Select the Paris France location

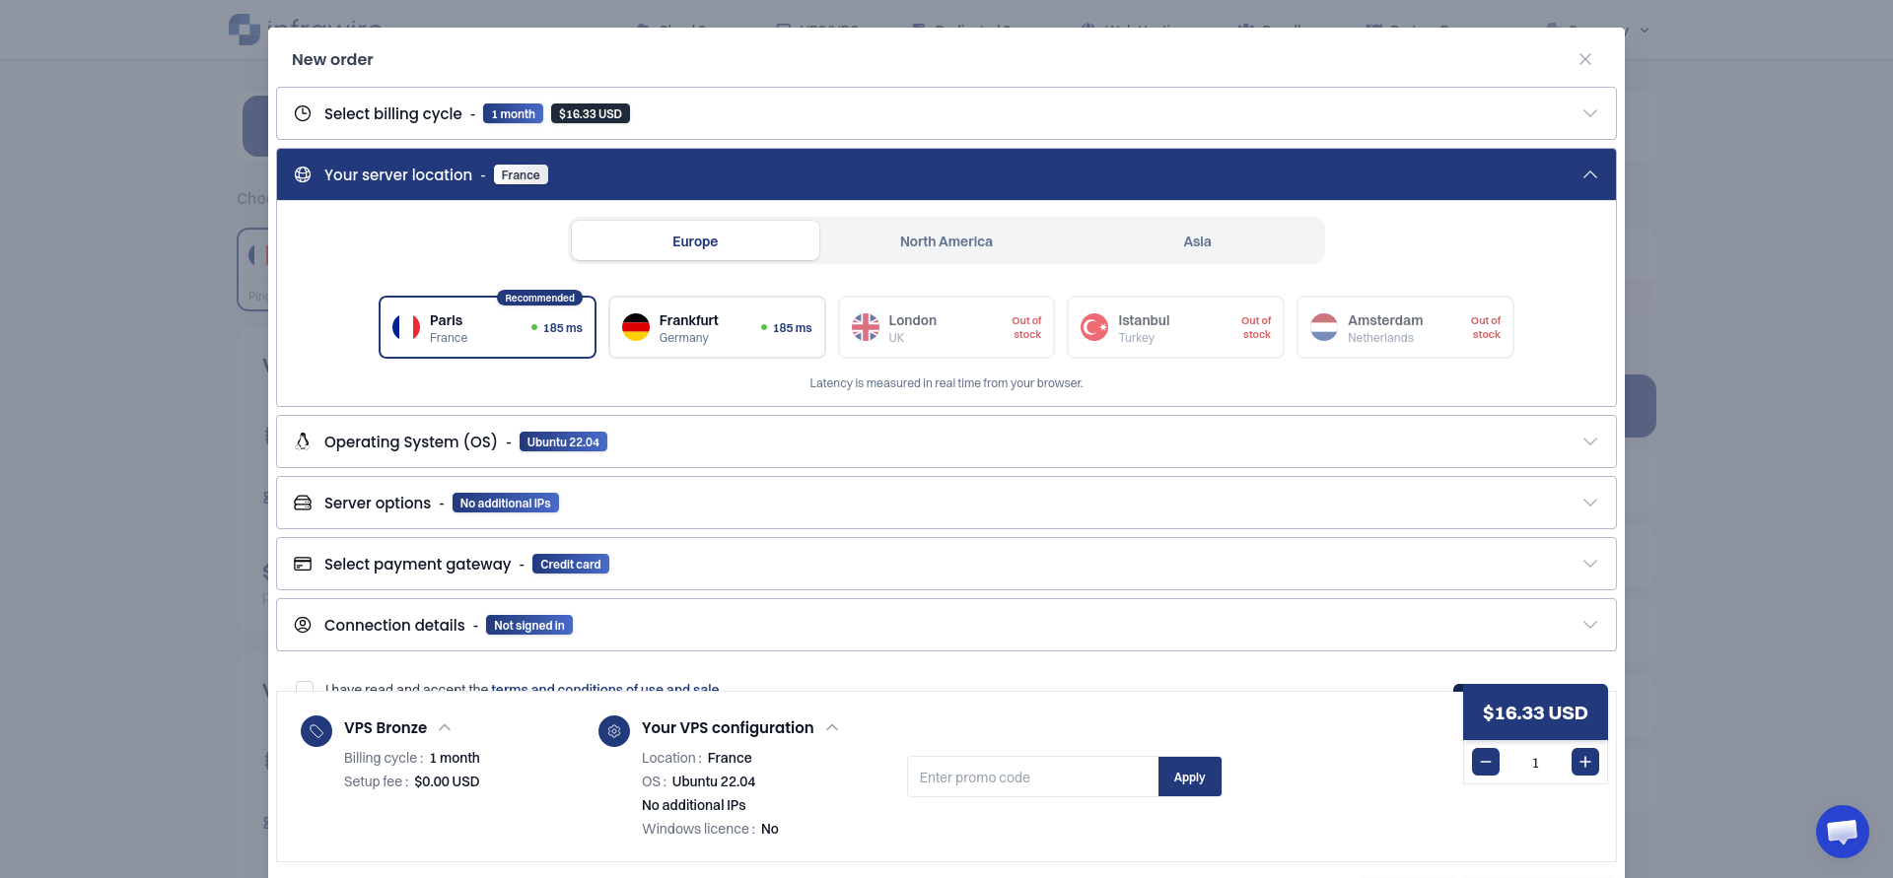click(x=488, y=327)
